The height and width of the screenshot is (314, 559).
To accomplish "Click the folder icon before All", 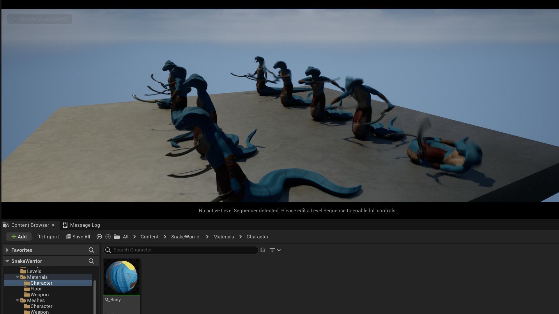I will tap(117, 237).
